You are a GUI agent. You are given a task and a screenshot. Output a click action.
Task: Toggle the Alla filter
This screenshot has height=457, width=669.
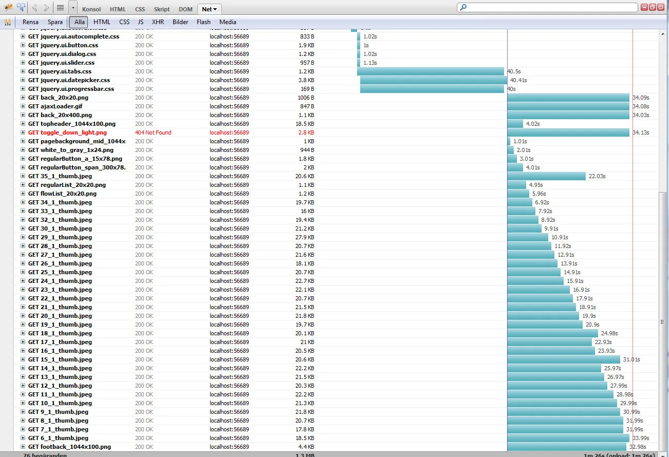click(x=79, y=22)
